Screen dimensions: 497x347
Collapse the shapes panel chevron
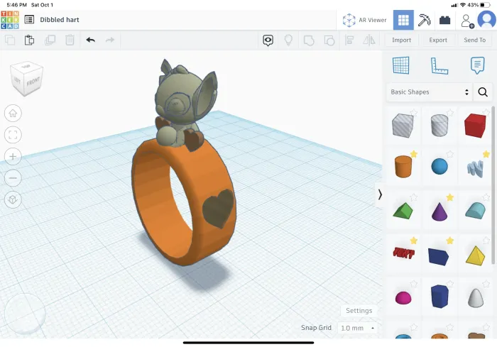tap(380, 194)
